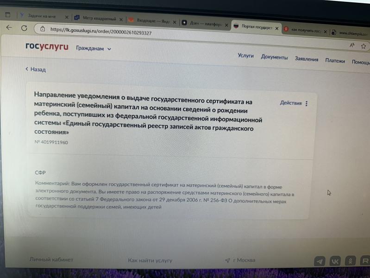
Task: Go to Заявления section
Action: 306,59
